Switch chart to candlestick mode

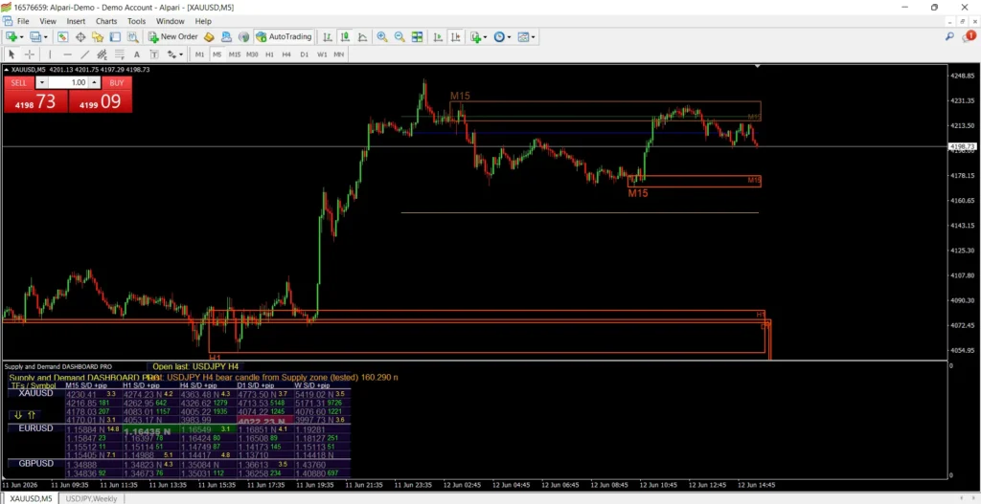pos(345,37)
